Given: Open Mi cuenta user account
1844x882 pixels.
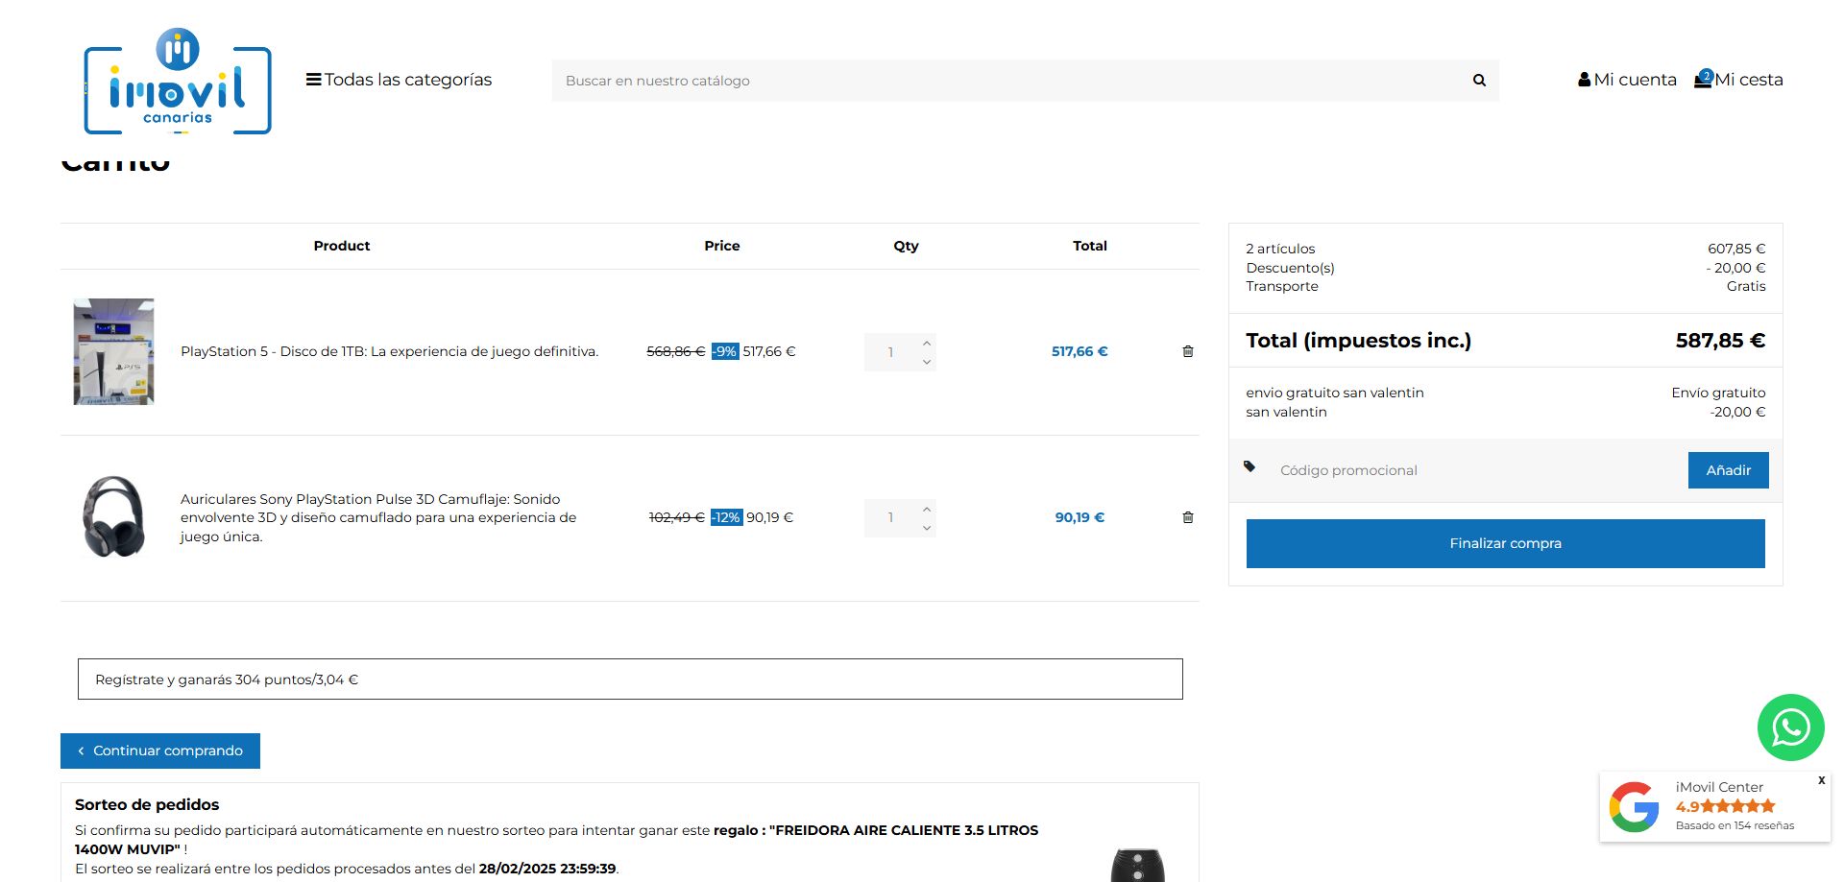Looking at the screenshot, I should coord(1627,80).
